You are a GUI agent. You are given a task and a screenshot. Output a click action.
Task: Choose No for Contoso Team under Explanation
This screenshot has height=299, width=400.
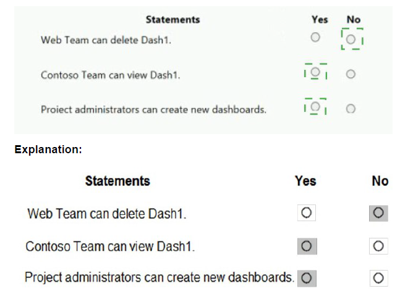tap(379, 246)
